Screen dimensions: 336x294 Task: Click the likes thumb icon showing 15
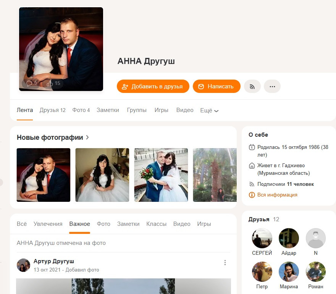click(50, 83)
